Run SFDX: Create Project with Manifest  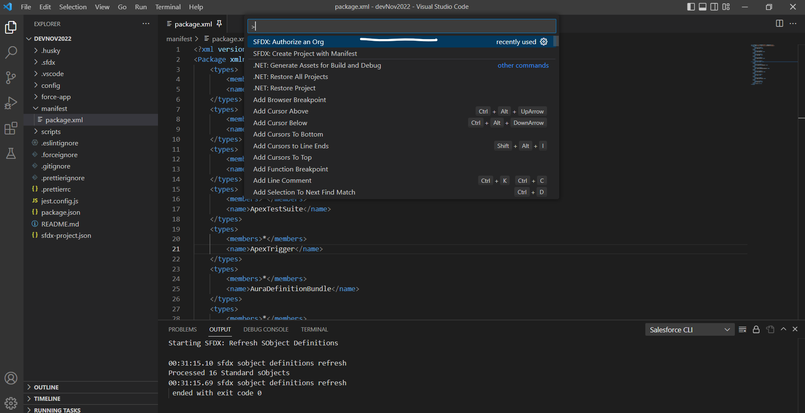click(400, 53)
